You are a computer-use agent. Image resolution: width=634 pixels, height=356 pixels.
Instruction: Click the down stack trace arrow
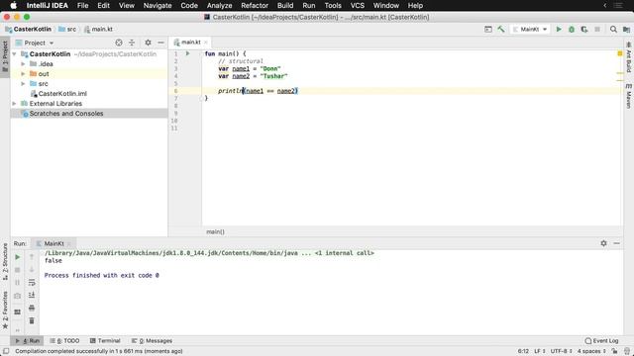pos(32,270)
